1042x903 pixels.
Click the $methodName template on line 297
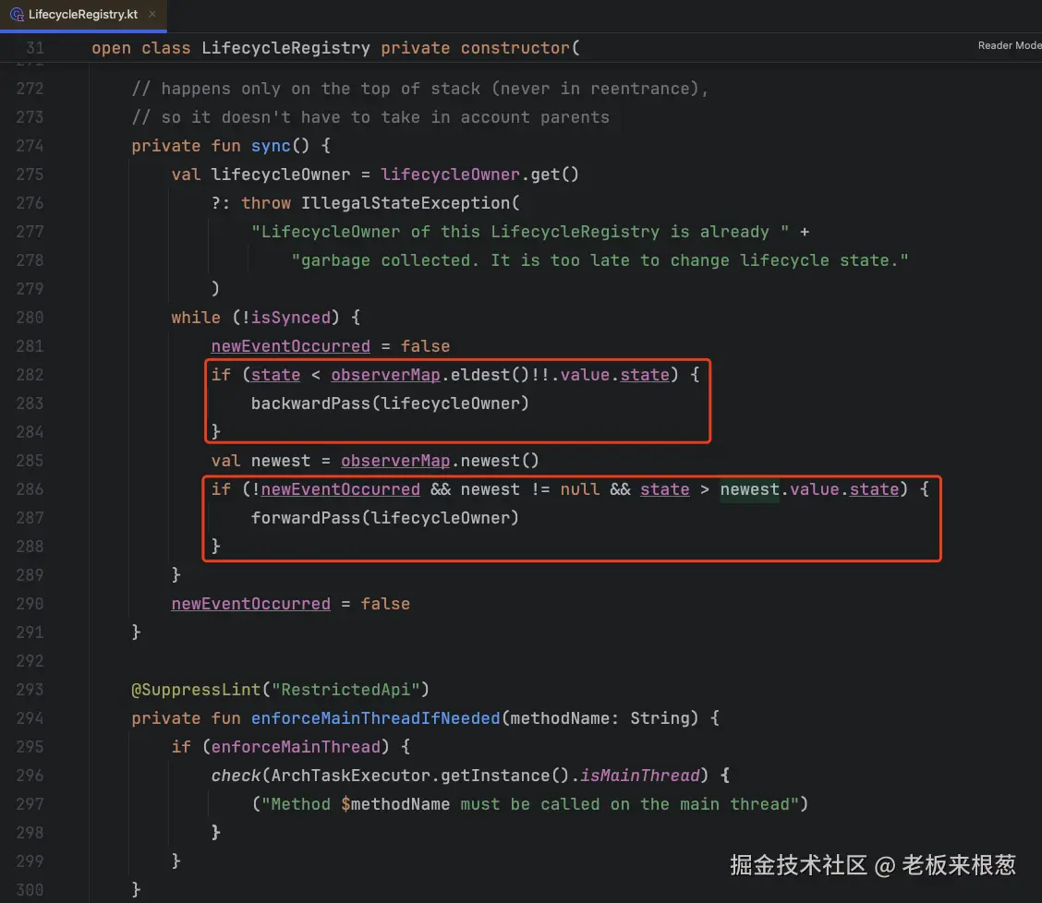(395, 804)
